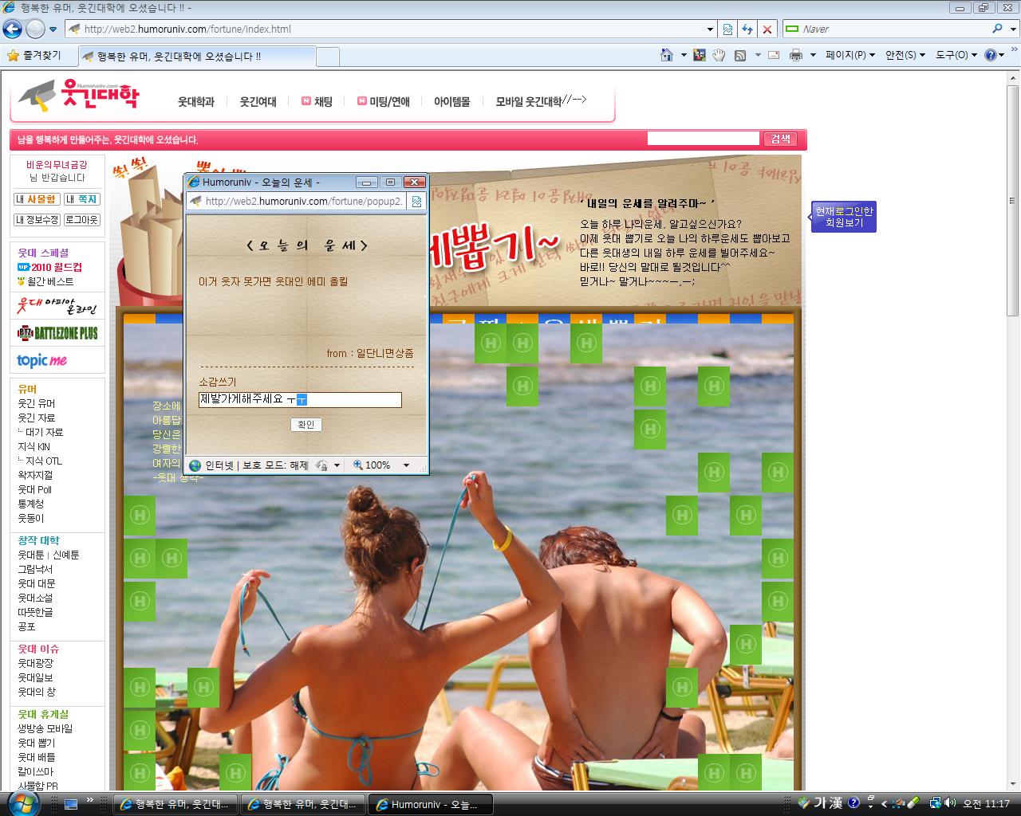Click the browser Back arrow button
The height and width of the screenshot is (816, 1021).
[x=12, y=29]
